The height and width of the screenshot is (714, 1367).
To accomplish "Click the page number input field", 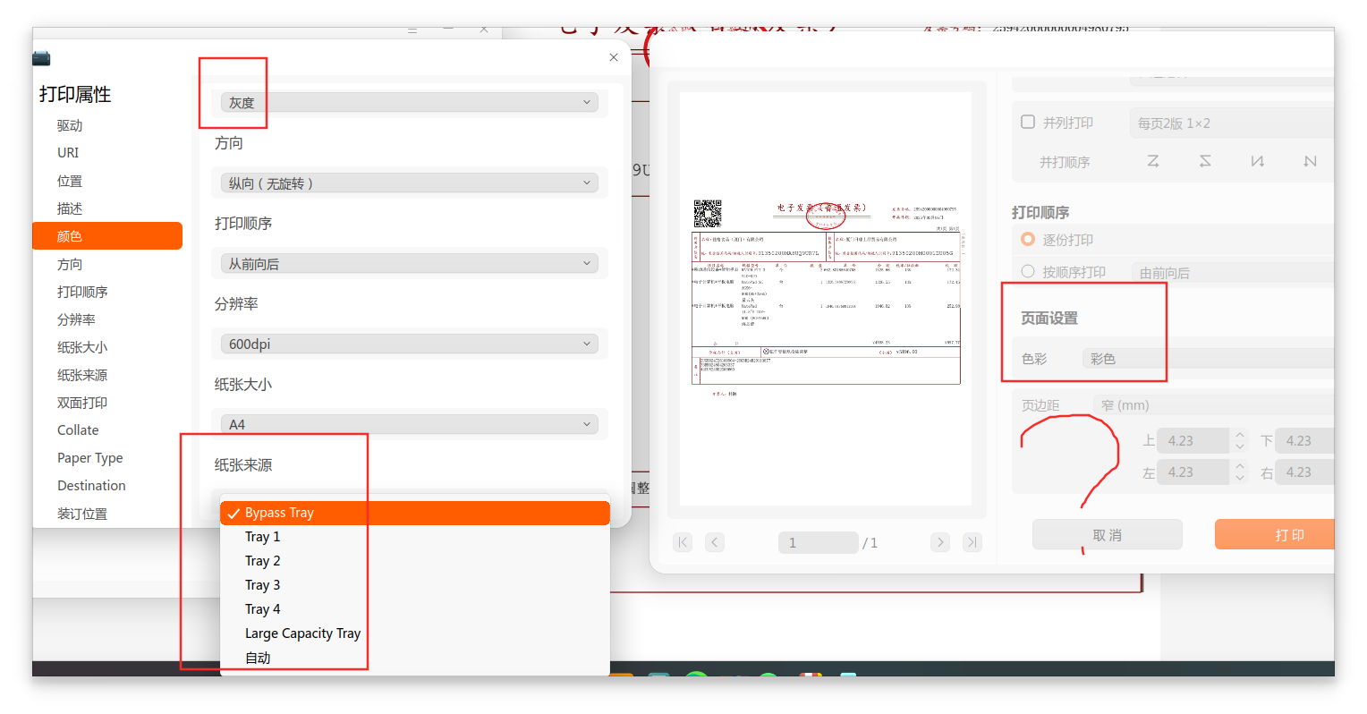I will [819, 542].
